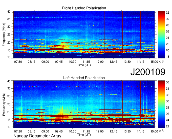Click the "Nancay Decameter Array" caption
The image size is (172, 139).
[x=37, y=136]
